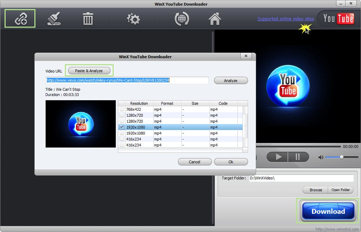Open Supported online video sites link

[286, 19]
